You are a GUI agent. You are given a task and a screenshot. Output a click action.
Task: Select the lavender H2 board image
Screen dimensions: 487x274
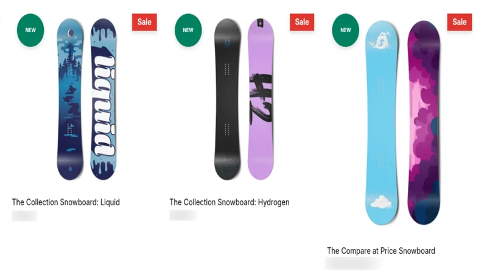click(261, 99)
